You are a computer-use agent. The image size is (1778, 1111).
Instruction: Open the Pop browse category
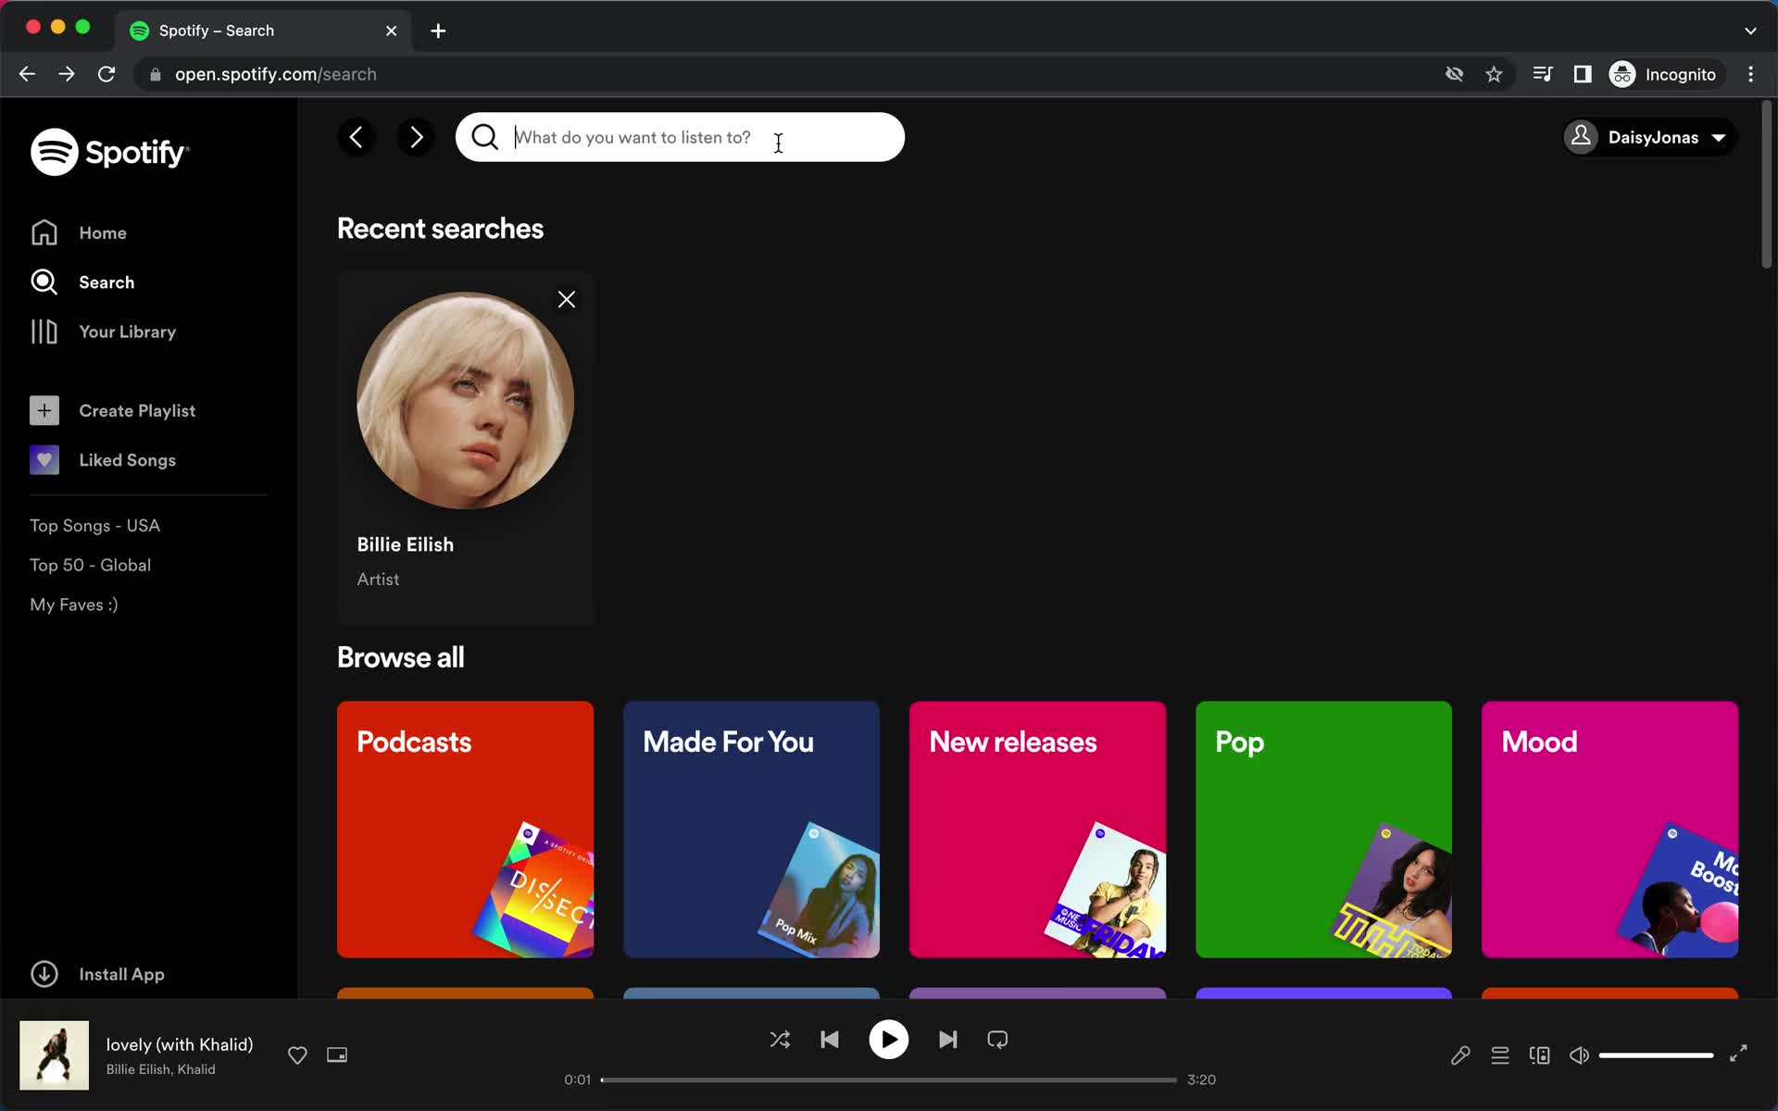click(1323, 829)
